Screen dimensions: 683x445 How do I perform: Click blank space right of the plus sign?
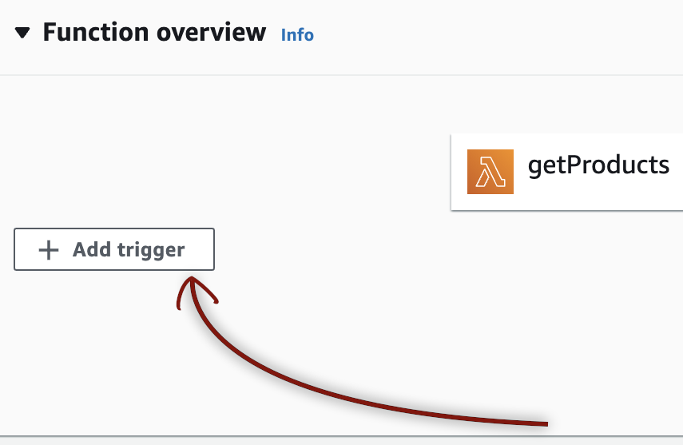pyautogui.click(x=66, y=250)
